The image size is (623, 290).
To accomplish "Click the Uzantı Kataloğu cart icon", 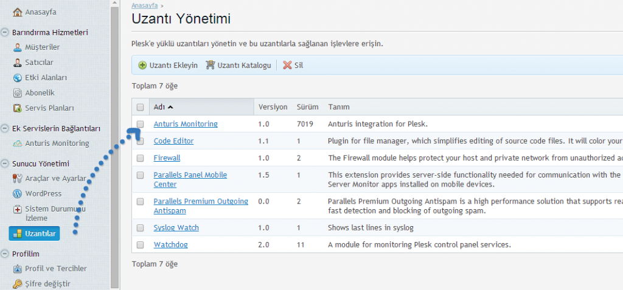I will pyautogui.click(x=210, y=66).
